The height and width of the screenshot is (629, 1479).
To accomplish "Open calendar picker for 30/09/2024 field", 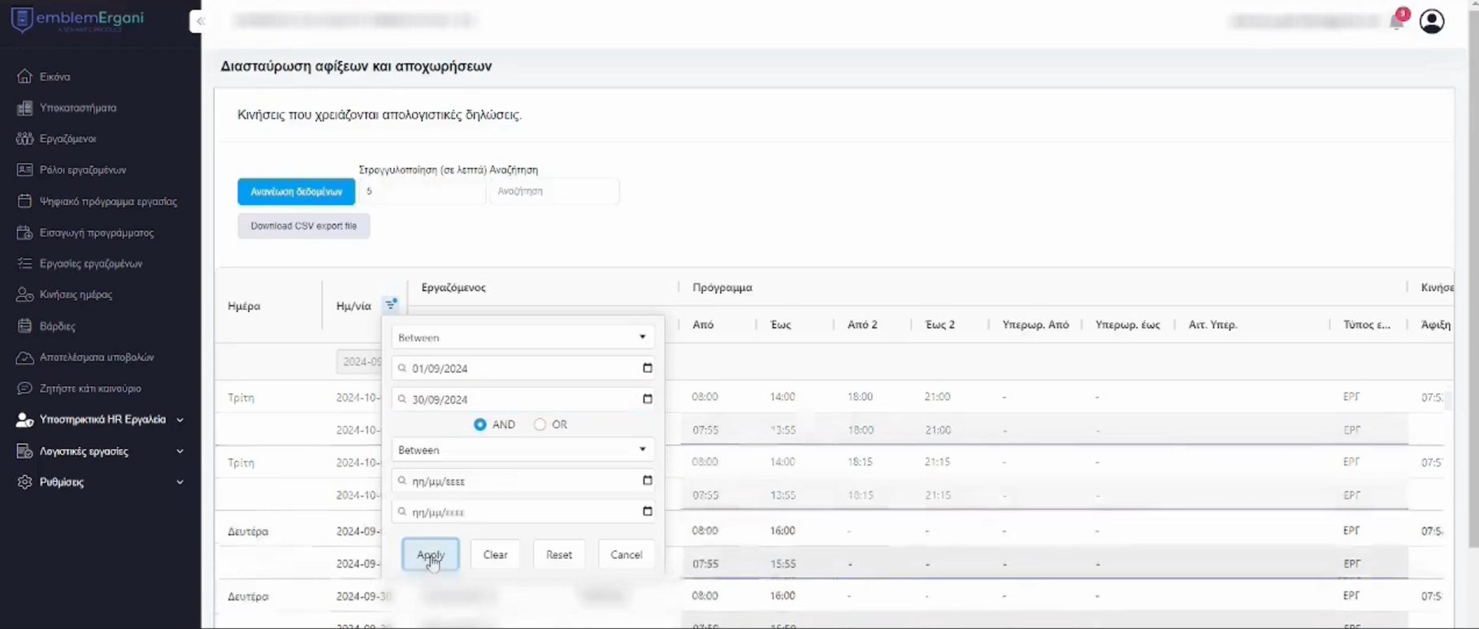I will click(647, 399).
